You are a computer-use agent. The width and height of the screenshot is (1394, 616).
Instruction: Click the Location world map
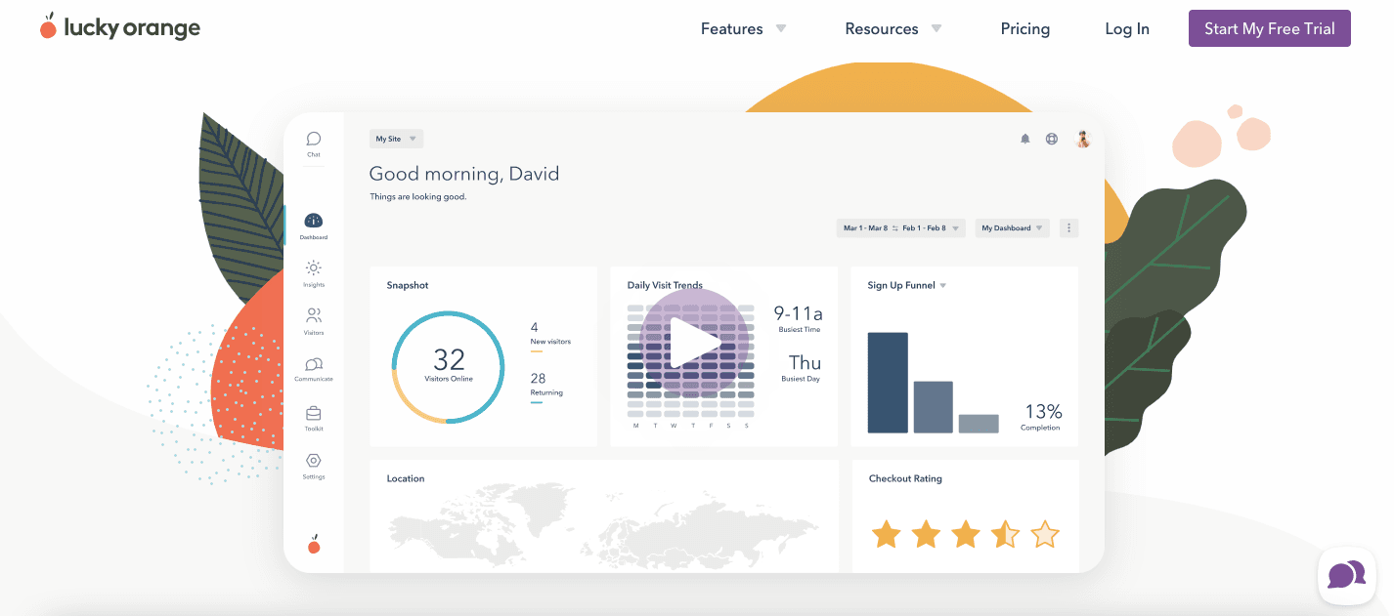[603, 527]
